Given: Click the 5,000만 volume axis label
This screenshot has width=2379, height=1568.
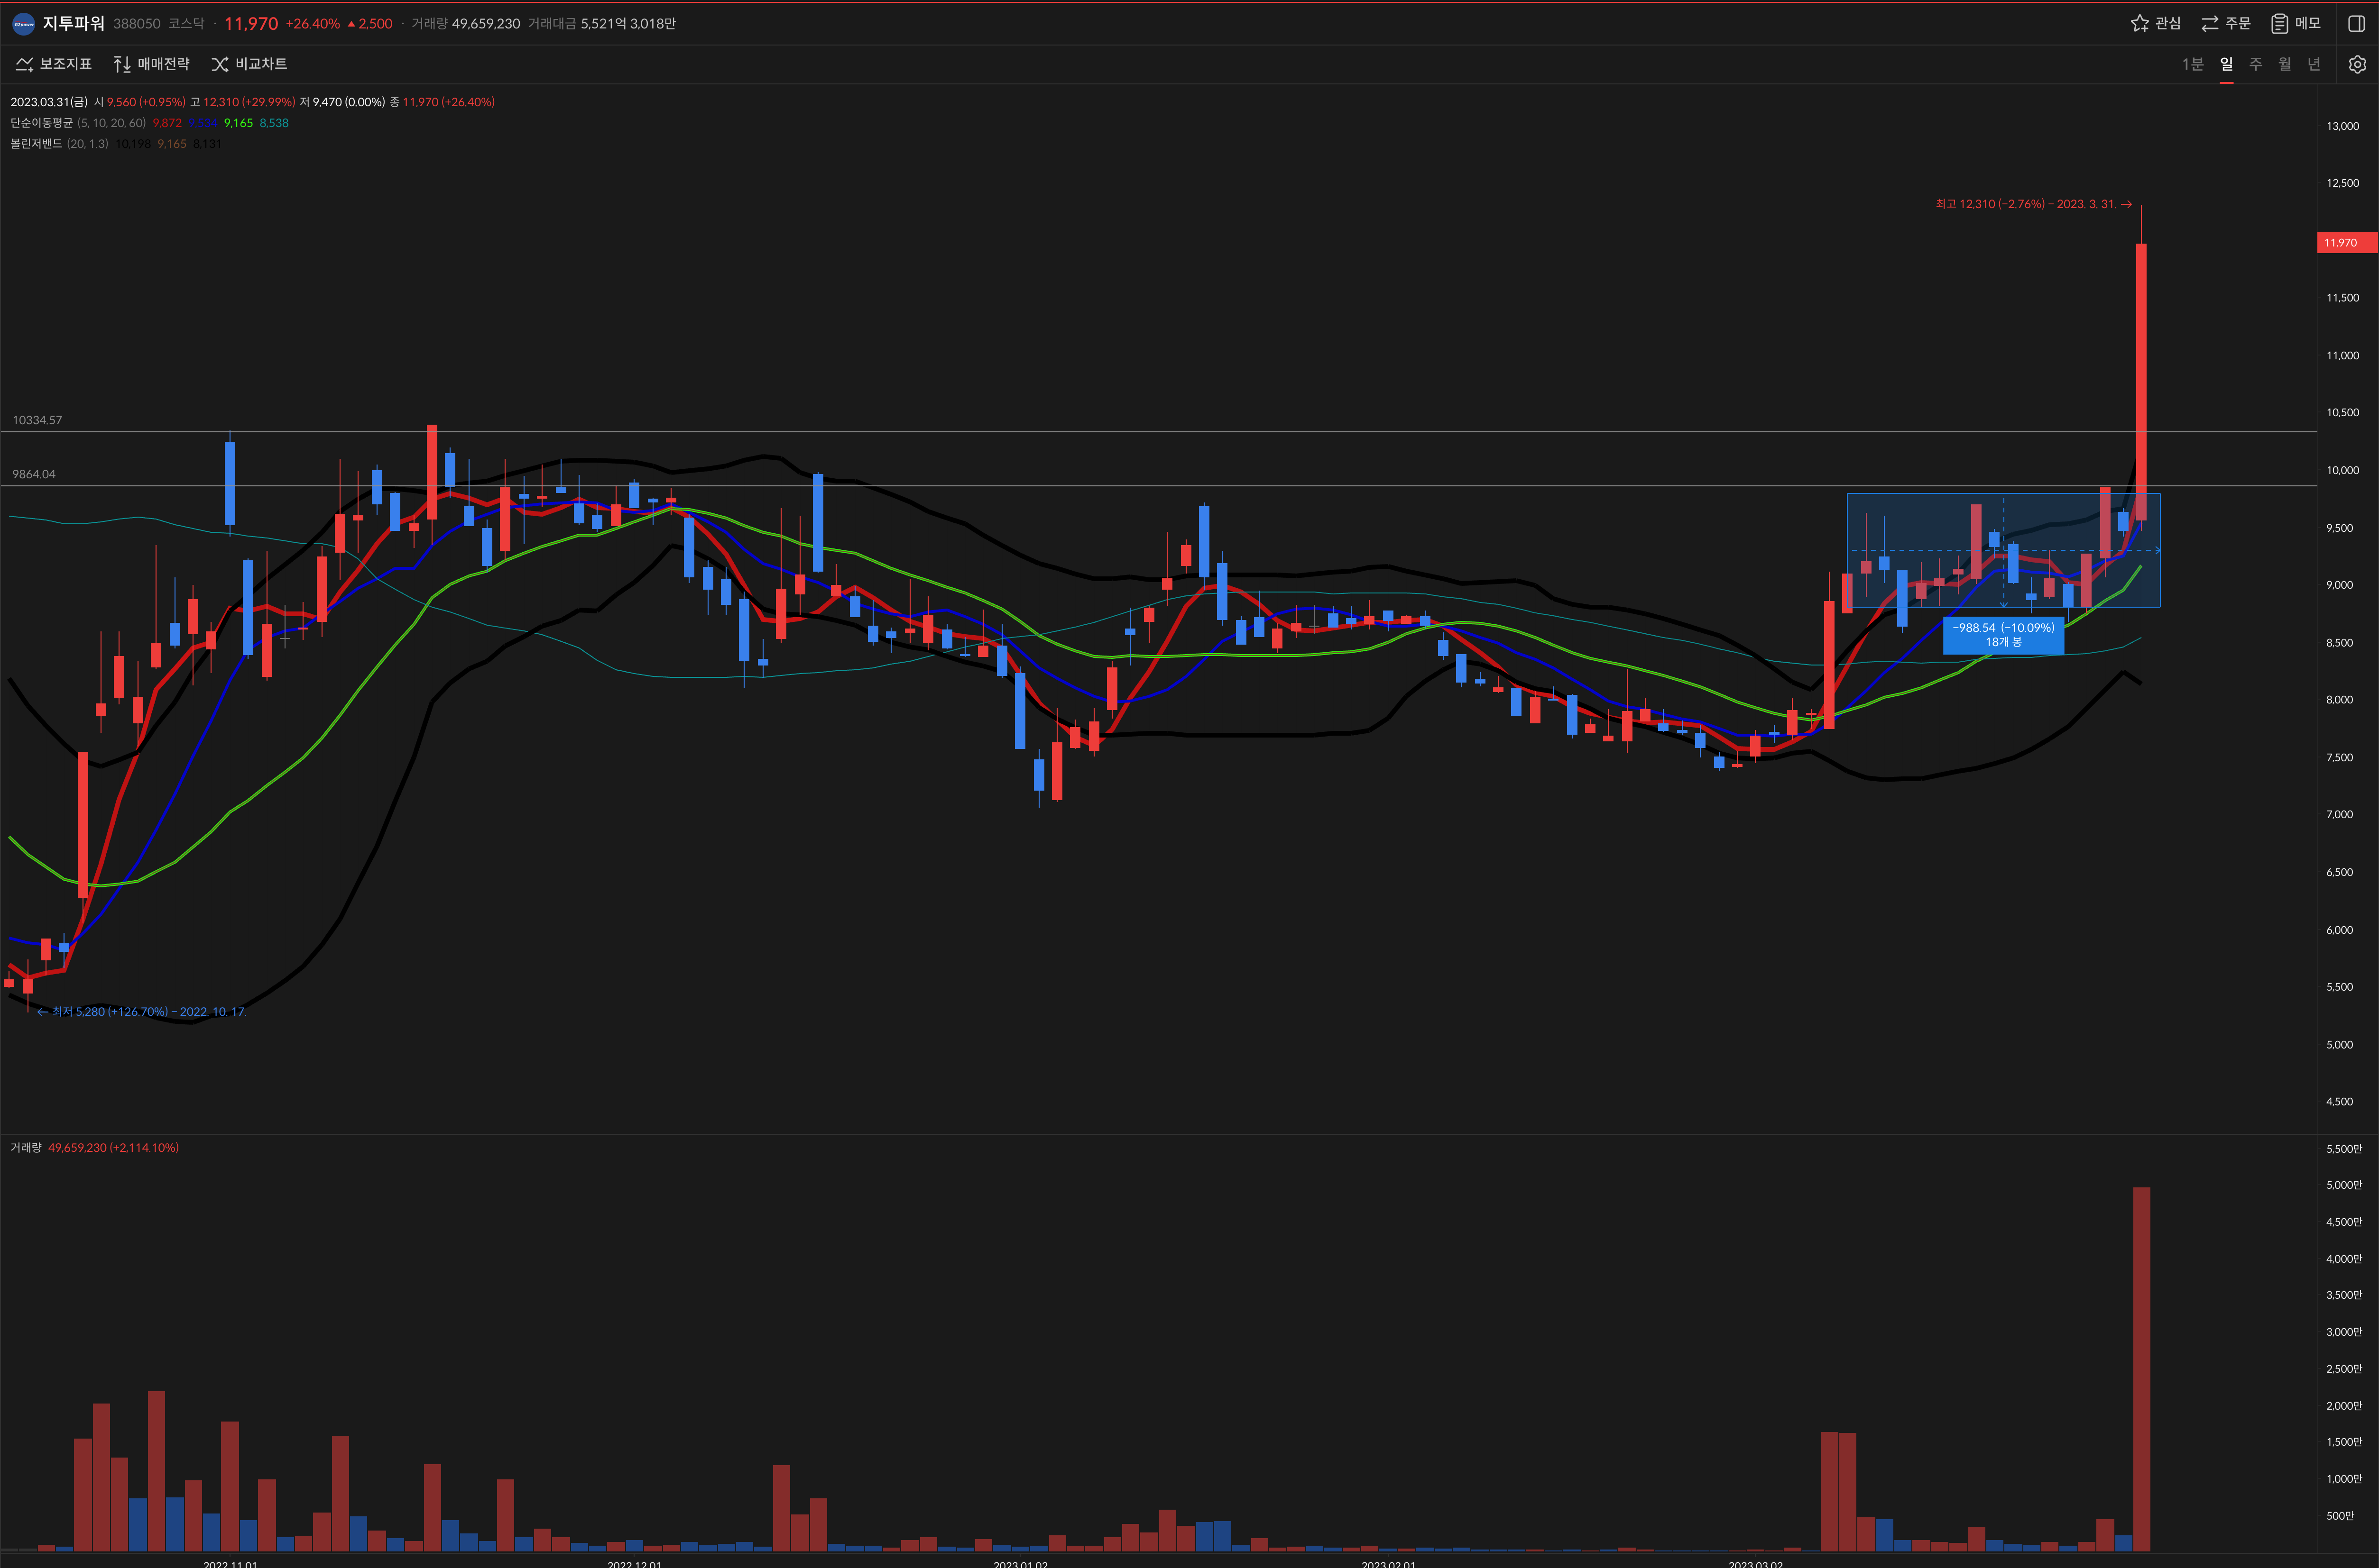Looking at the screenshot, I should (x=2343, y=1185).
